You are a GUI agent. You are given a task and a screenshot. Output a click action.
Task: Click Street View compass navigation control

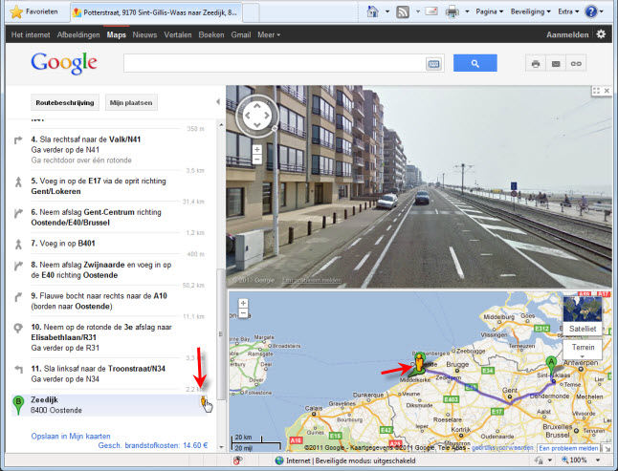[x=257, y=116]
